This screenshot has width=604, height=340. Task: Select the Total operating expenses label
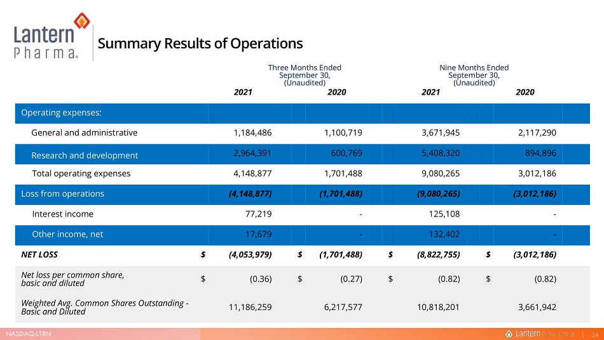(81, 174)
